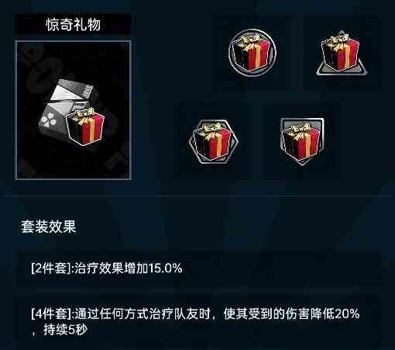Select the triangle-based gift box chip
This screenshot has height=350, width=395.
tap(341, 53)
